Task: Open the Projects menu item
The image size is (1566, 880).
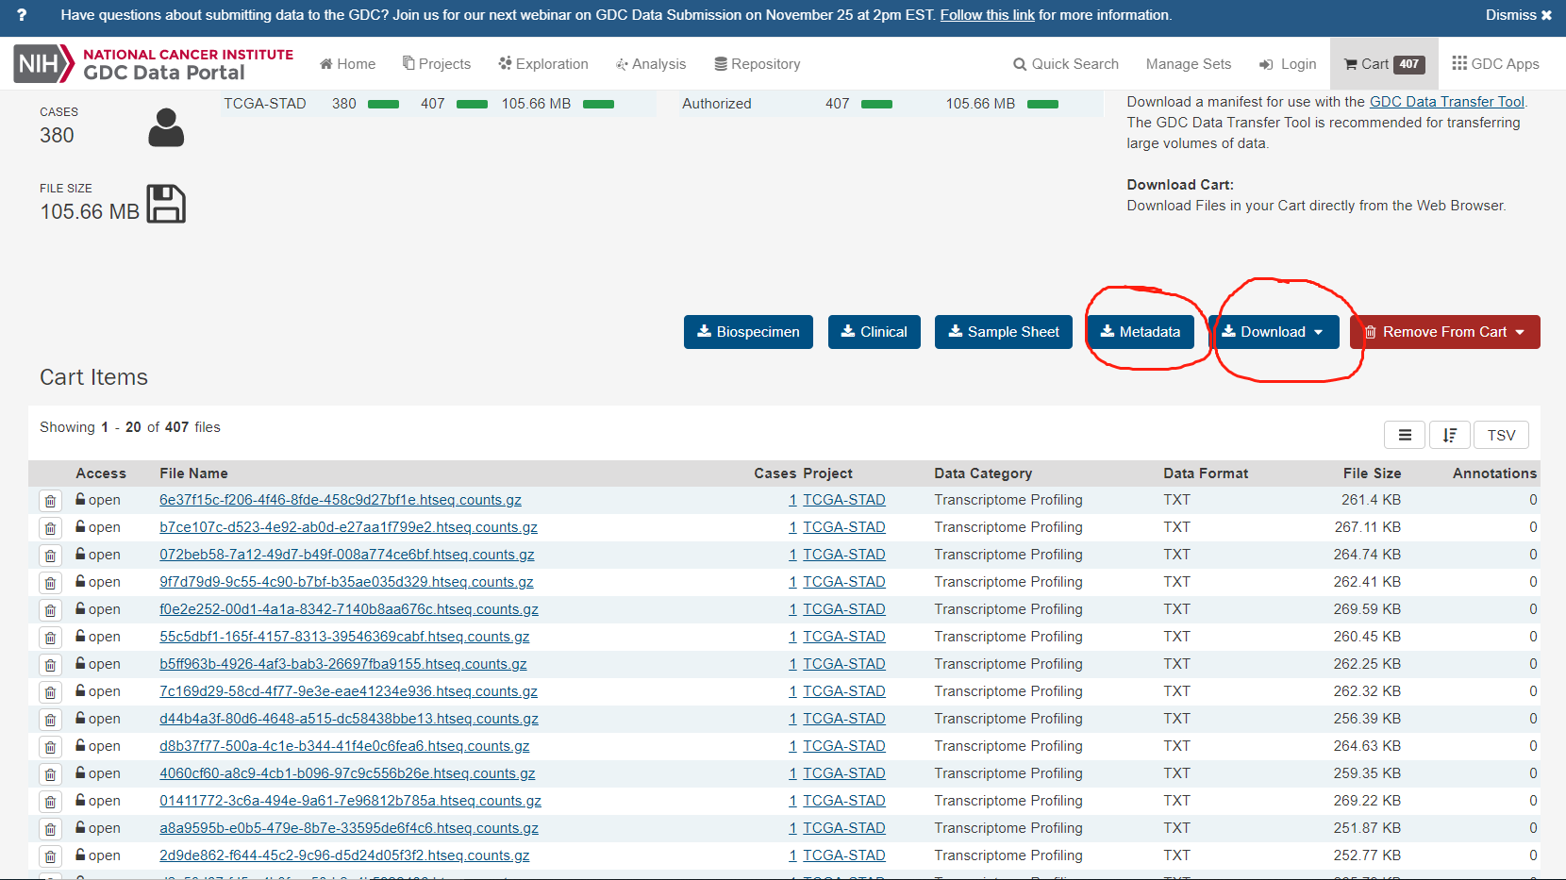Action: [436, 64]
